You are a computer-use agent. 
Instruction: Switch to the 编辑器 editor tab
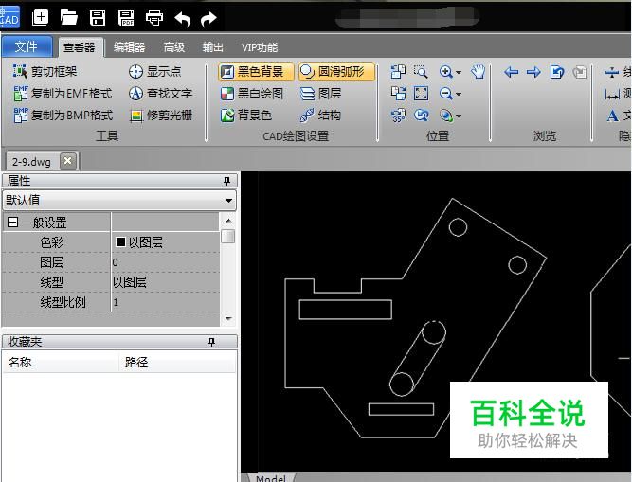129,46
